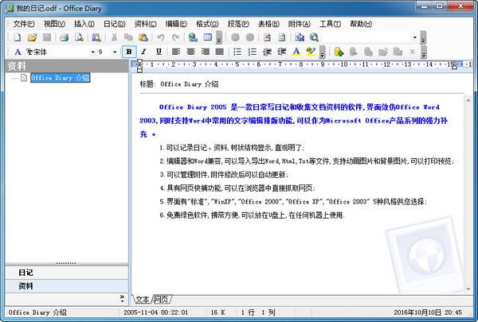
Task: Click the document scrollbar down arrow
Action: click(x=468, y=289)
